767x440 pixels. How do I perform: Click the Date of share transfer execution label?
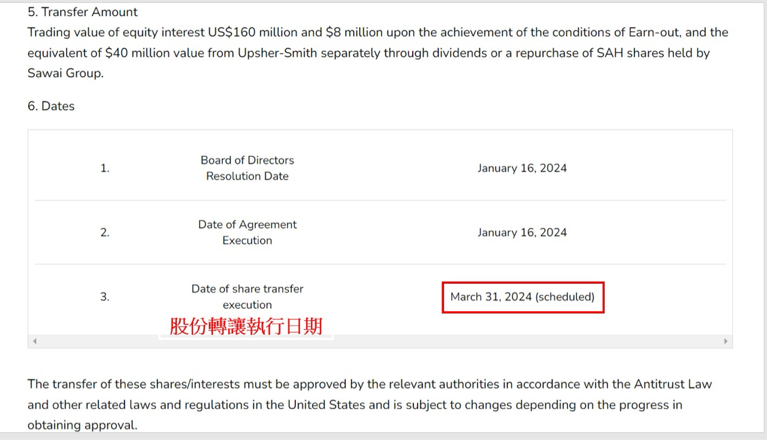[247, 296]
